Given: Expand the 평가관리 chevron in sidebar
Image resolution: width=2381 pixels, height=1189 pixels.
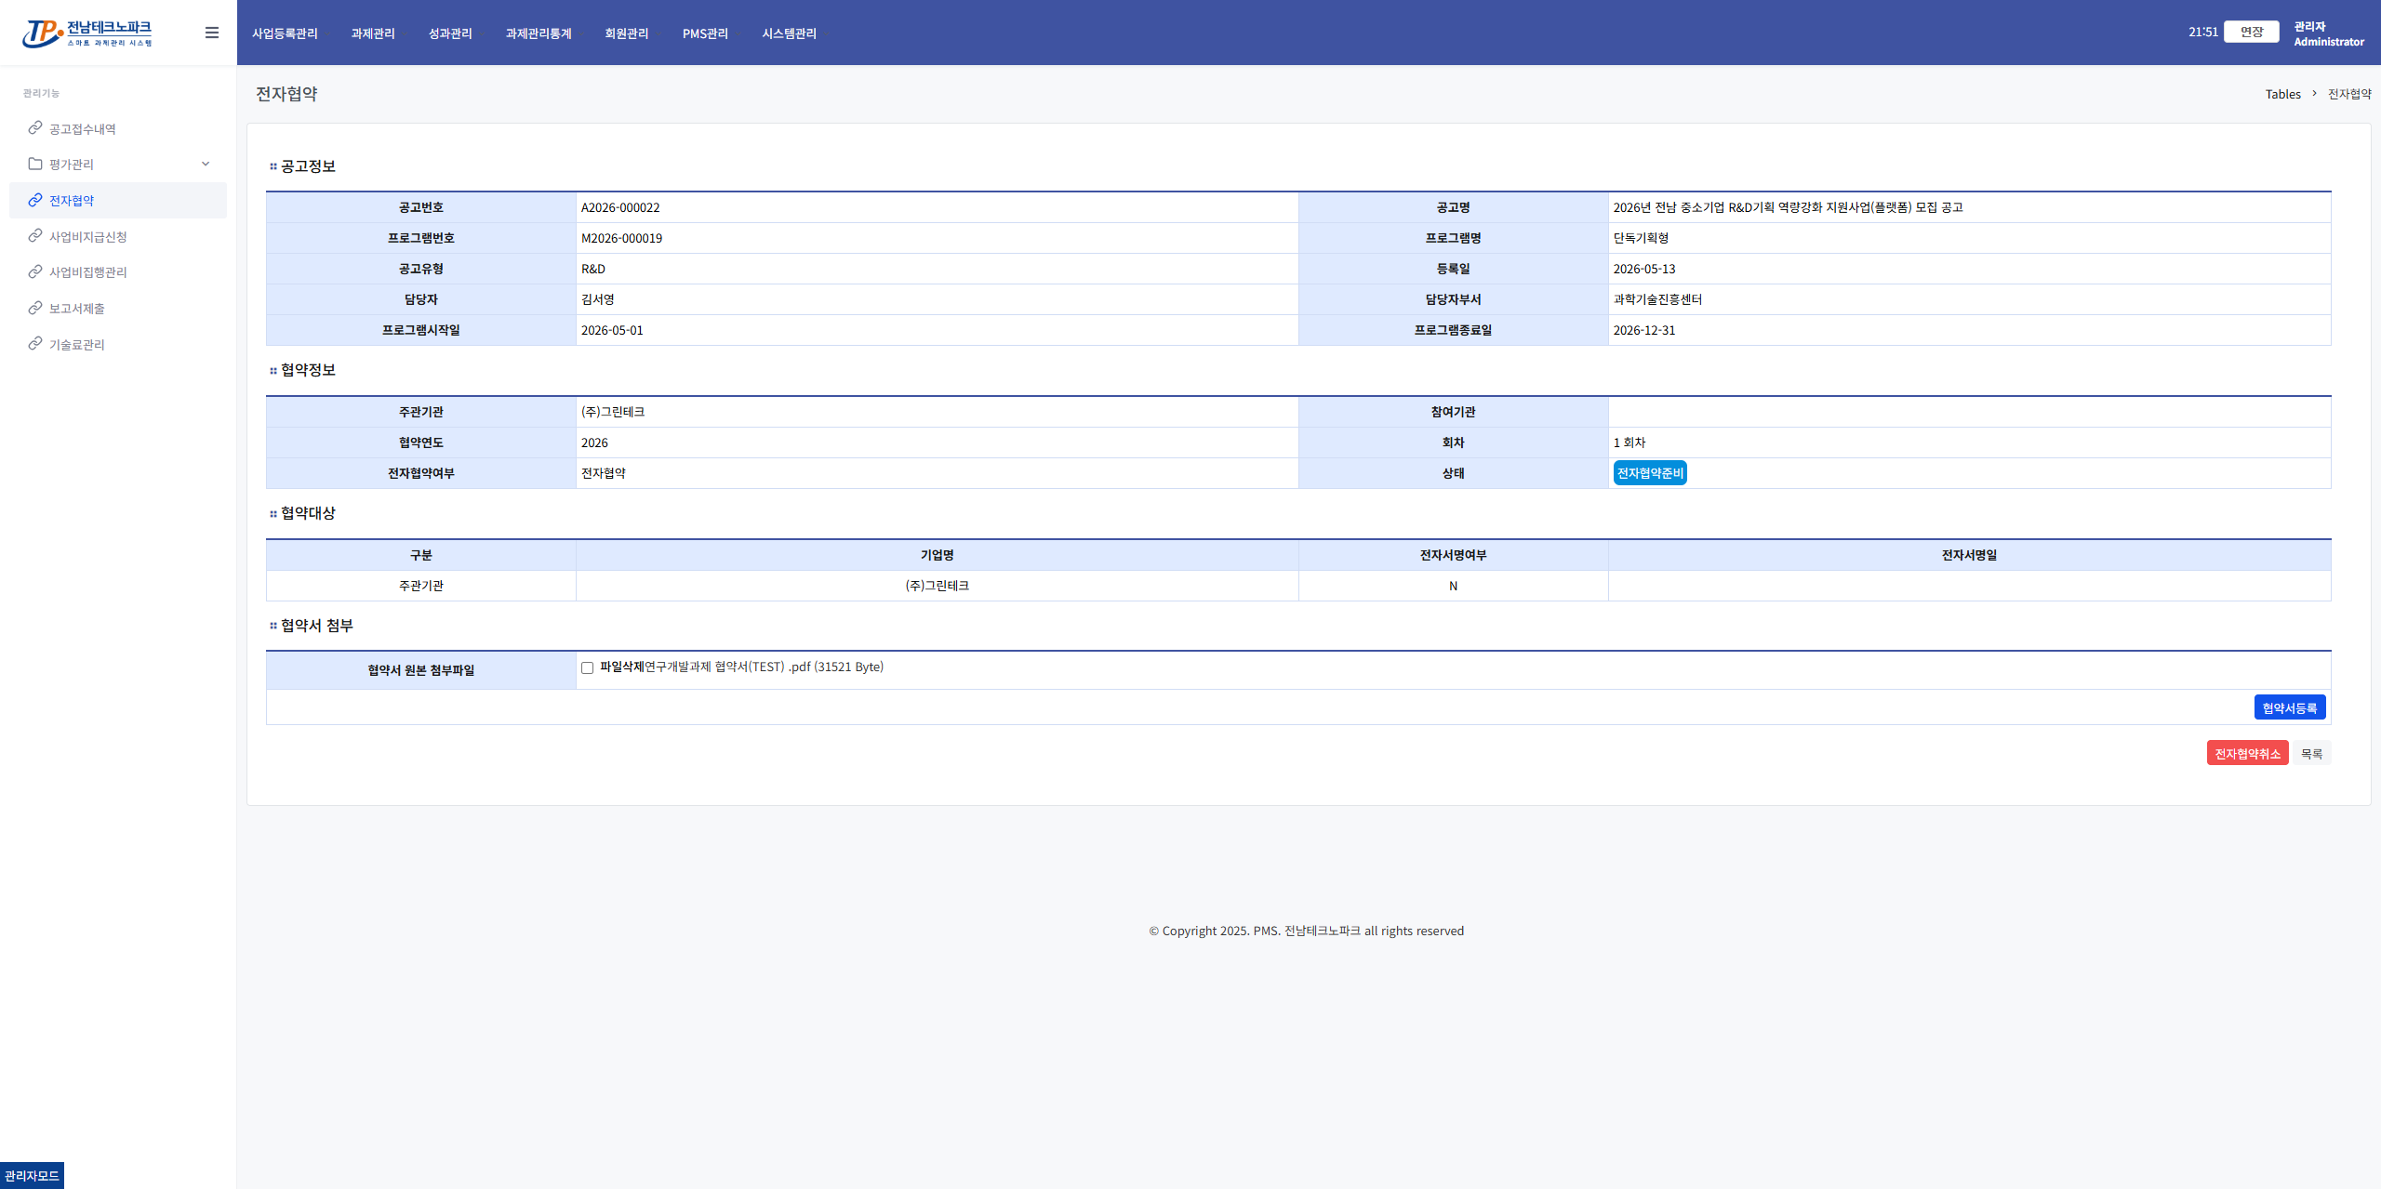Looking at the screenshot, I should [206, 164].
